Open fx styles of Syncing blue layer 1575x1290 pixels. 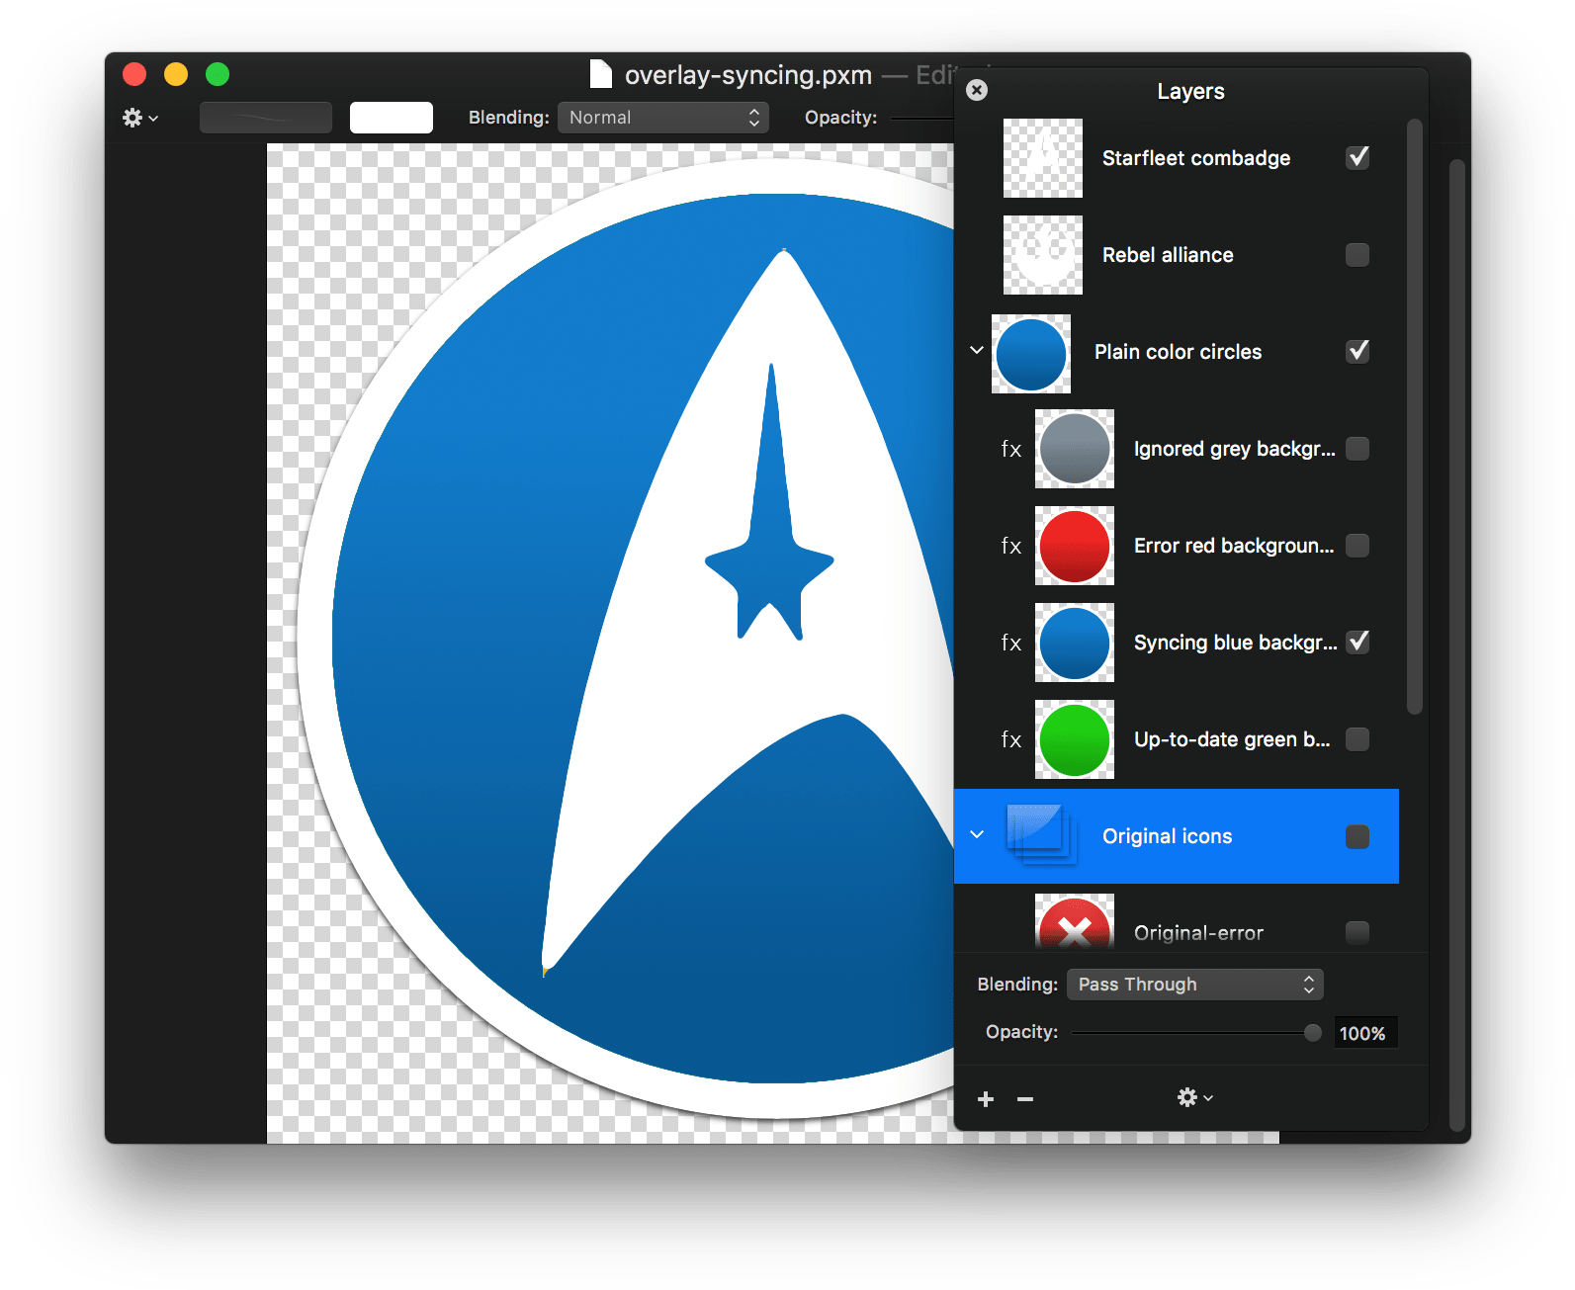click(x=1010, y=643)
